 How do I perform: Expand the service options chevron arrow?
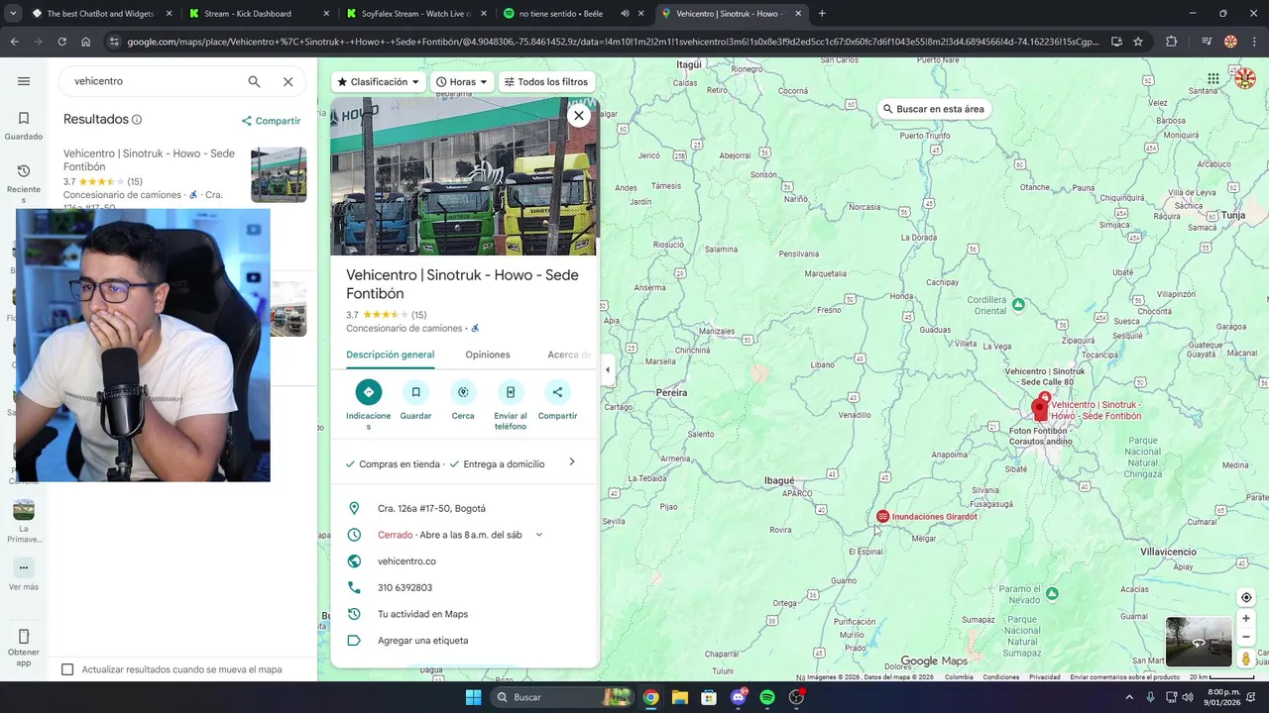[572, 462]
